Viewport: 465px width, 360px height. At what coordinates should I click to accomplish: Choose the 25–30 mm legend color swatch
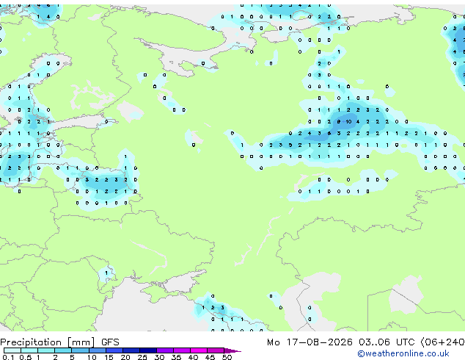click(x=148, y=350)
